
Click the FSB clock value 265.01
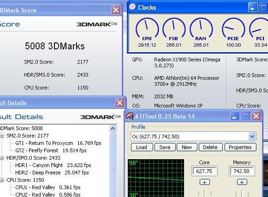[174, 45]
